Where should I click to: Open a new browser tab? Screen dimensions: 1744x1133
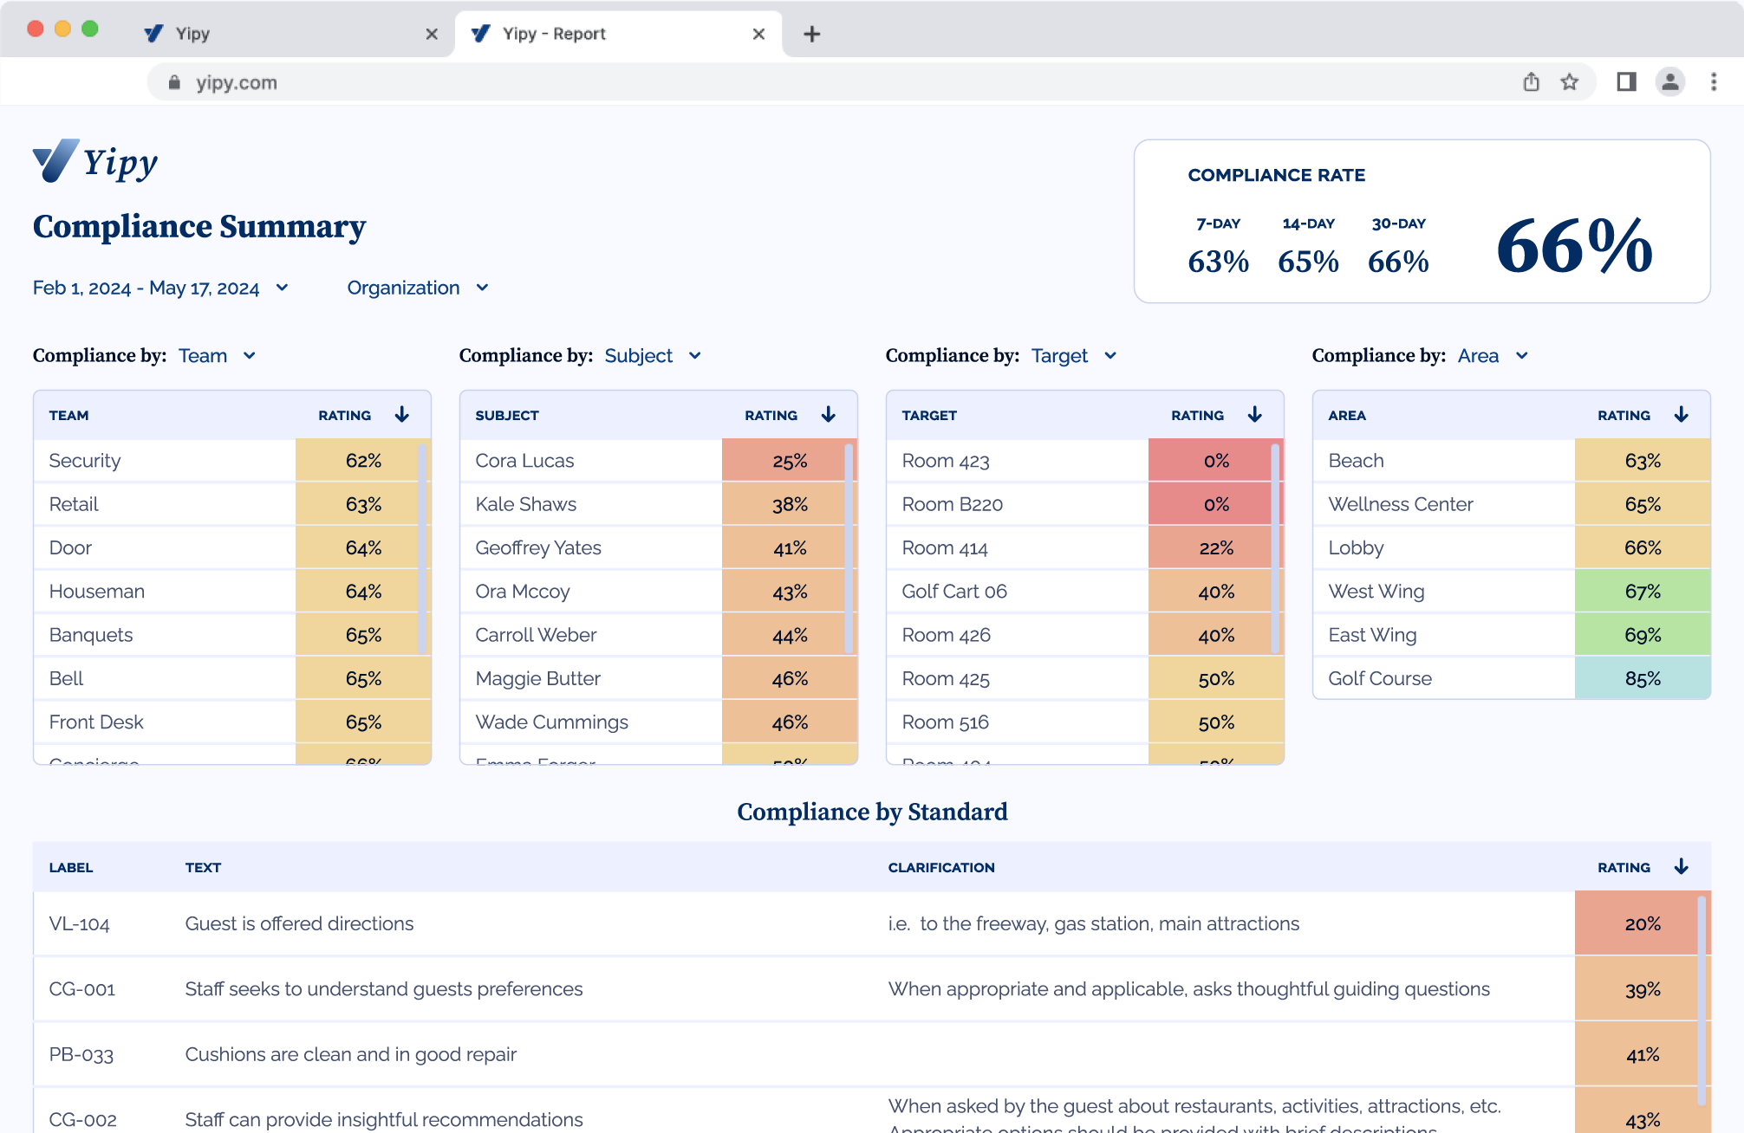pos(812,34)
